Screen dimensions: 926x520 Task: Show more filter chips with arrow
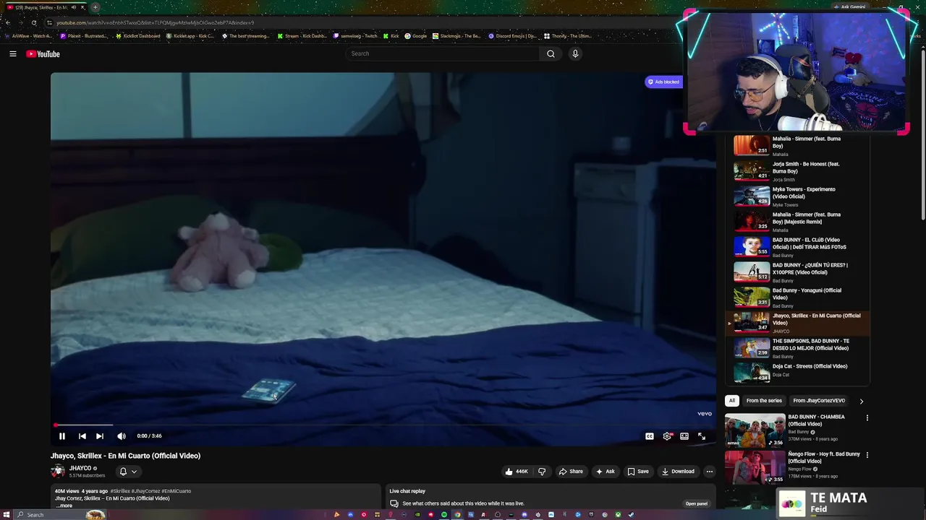click(x=861, y=401)
